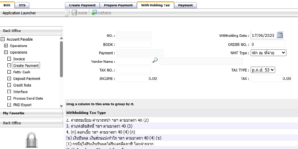Click the Vendor Name search magnifier
The width and height of the screenshot is (298, 149).
pyautogui.click(x=155, y=61)
